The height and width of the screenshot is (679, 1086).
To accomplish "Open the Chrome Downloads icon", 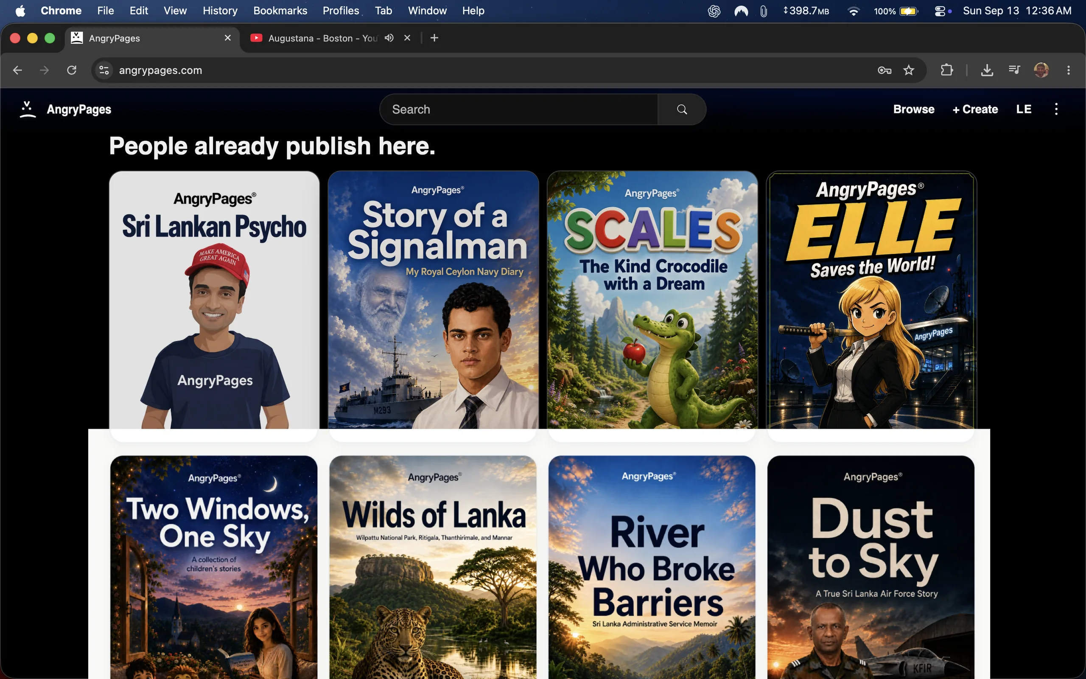I will click(x=987, y=70).
